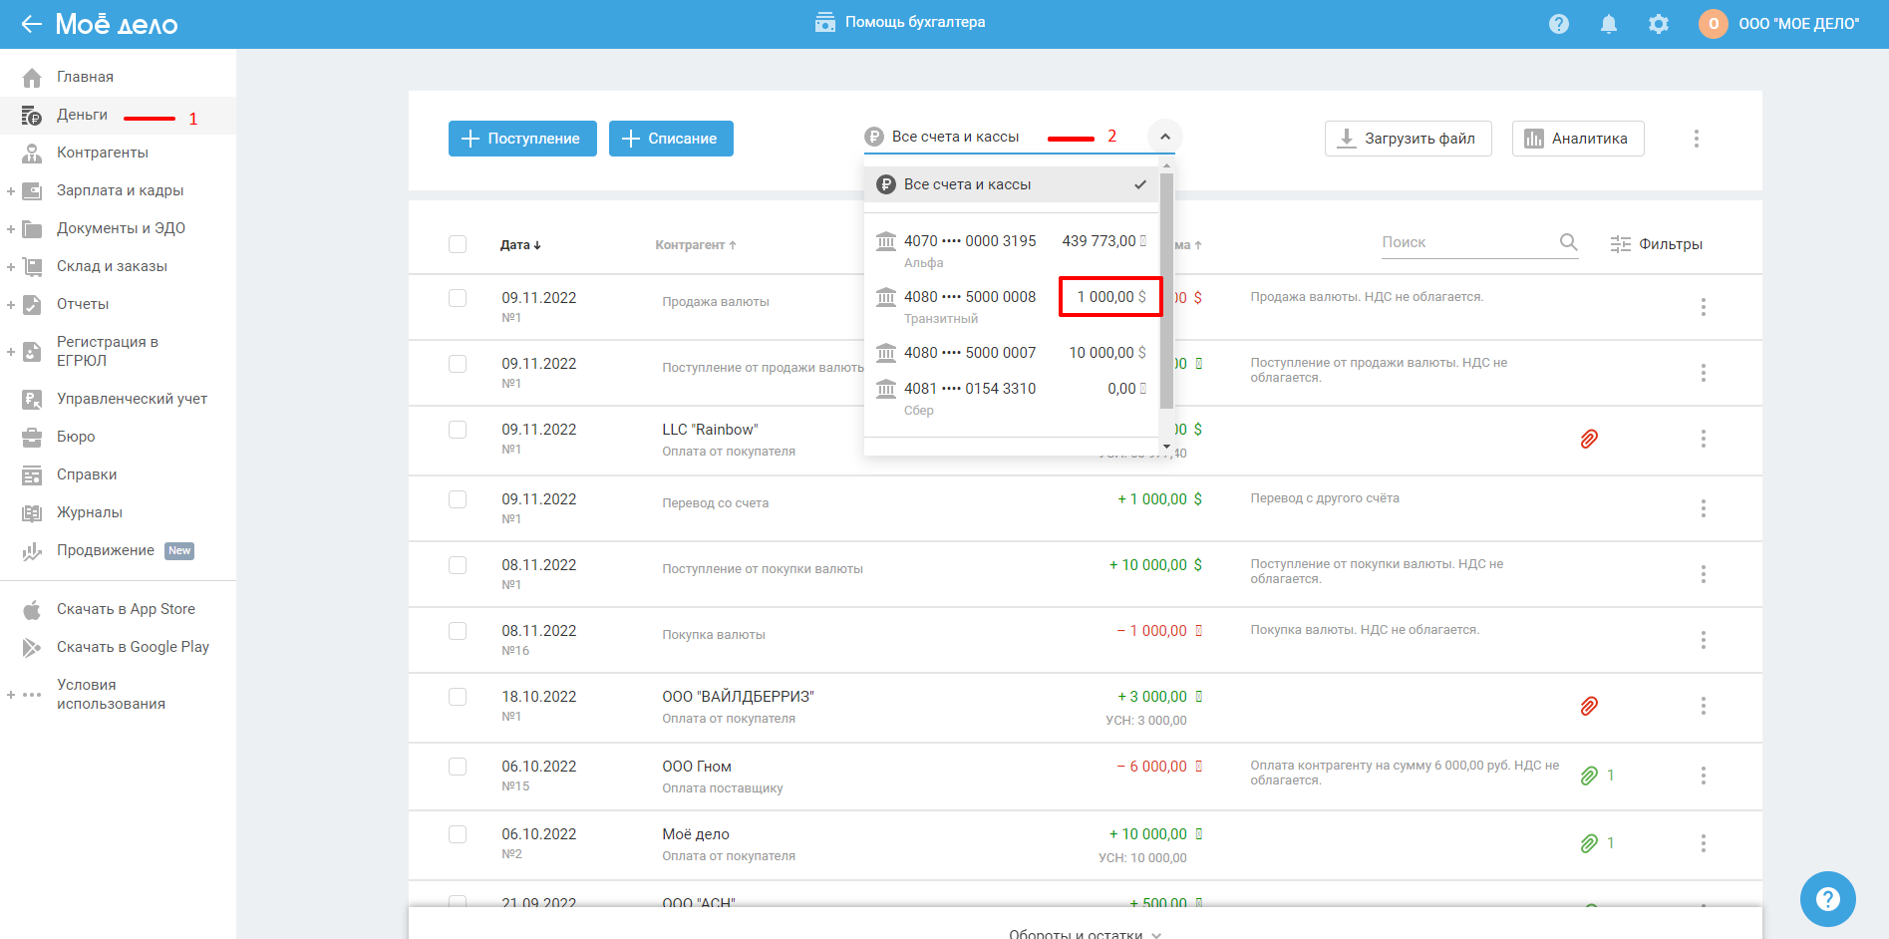Click the Загрузить файл button
Image resolution: width=1889 pixels, height=939 pixels.
click(1407, 139)
